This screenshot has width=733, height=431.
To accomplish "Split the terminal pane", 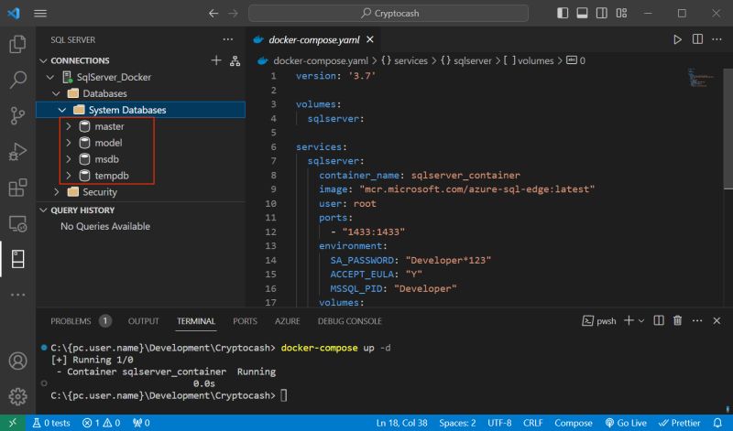I will pyautogui.click(x=659, y=320).
